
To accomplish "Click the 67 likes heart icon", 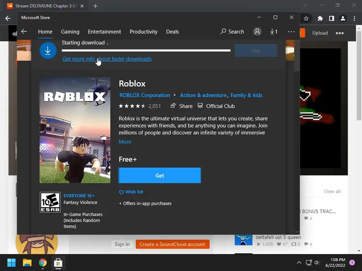I will [279, 244].
